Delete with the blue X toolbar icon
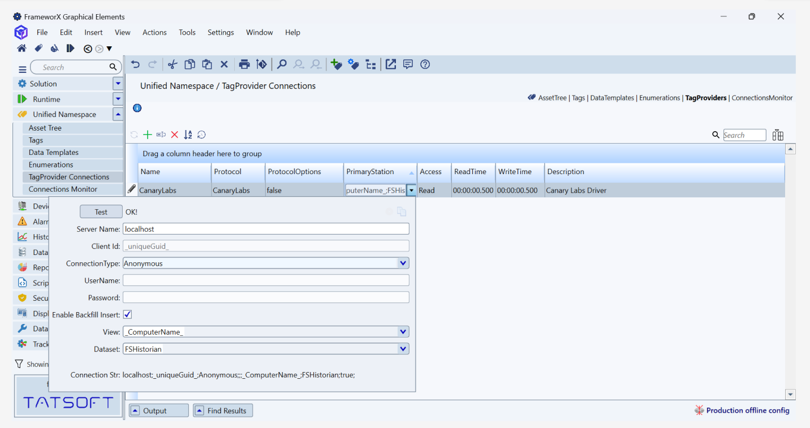Image resolution: width=810 pixels, height=428 pixels. 224,64
